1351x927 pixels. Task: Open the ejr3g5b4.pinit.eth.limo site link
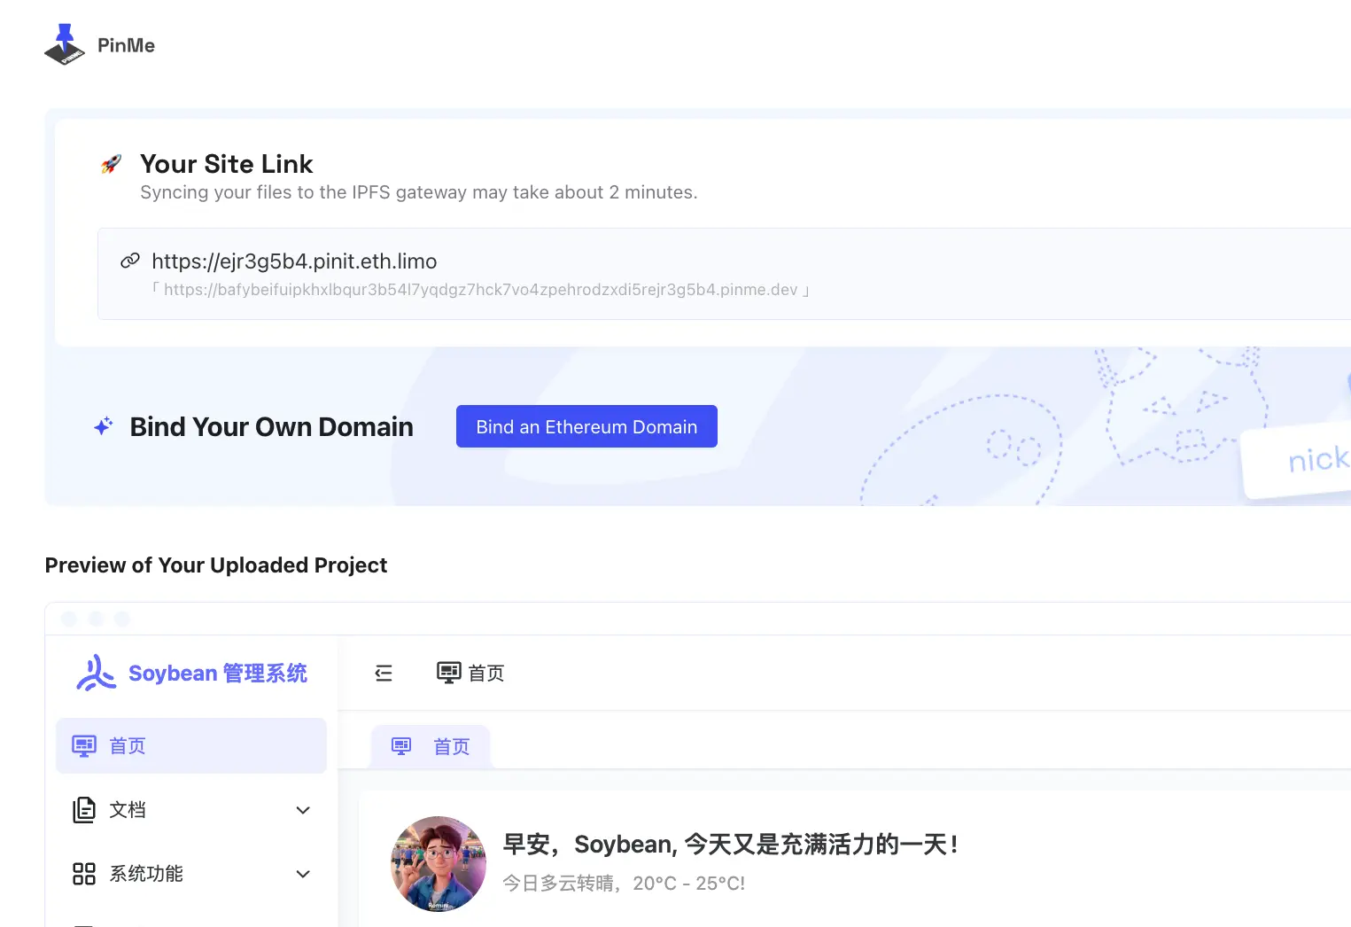click(294, 261)
